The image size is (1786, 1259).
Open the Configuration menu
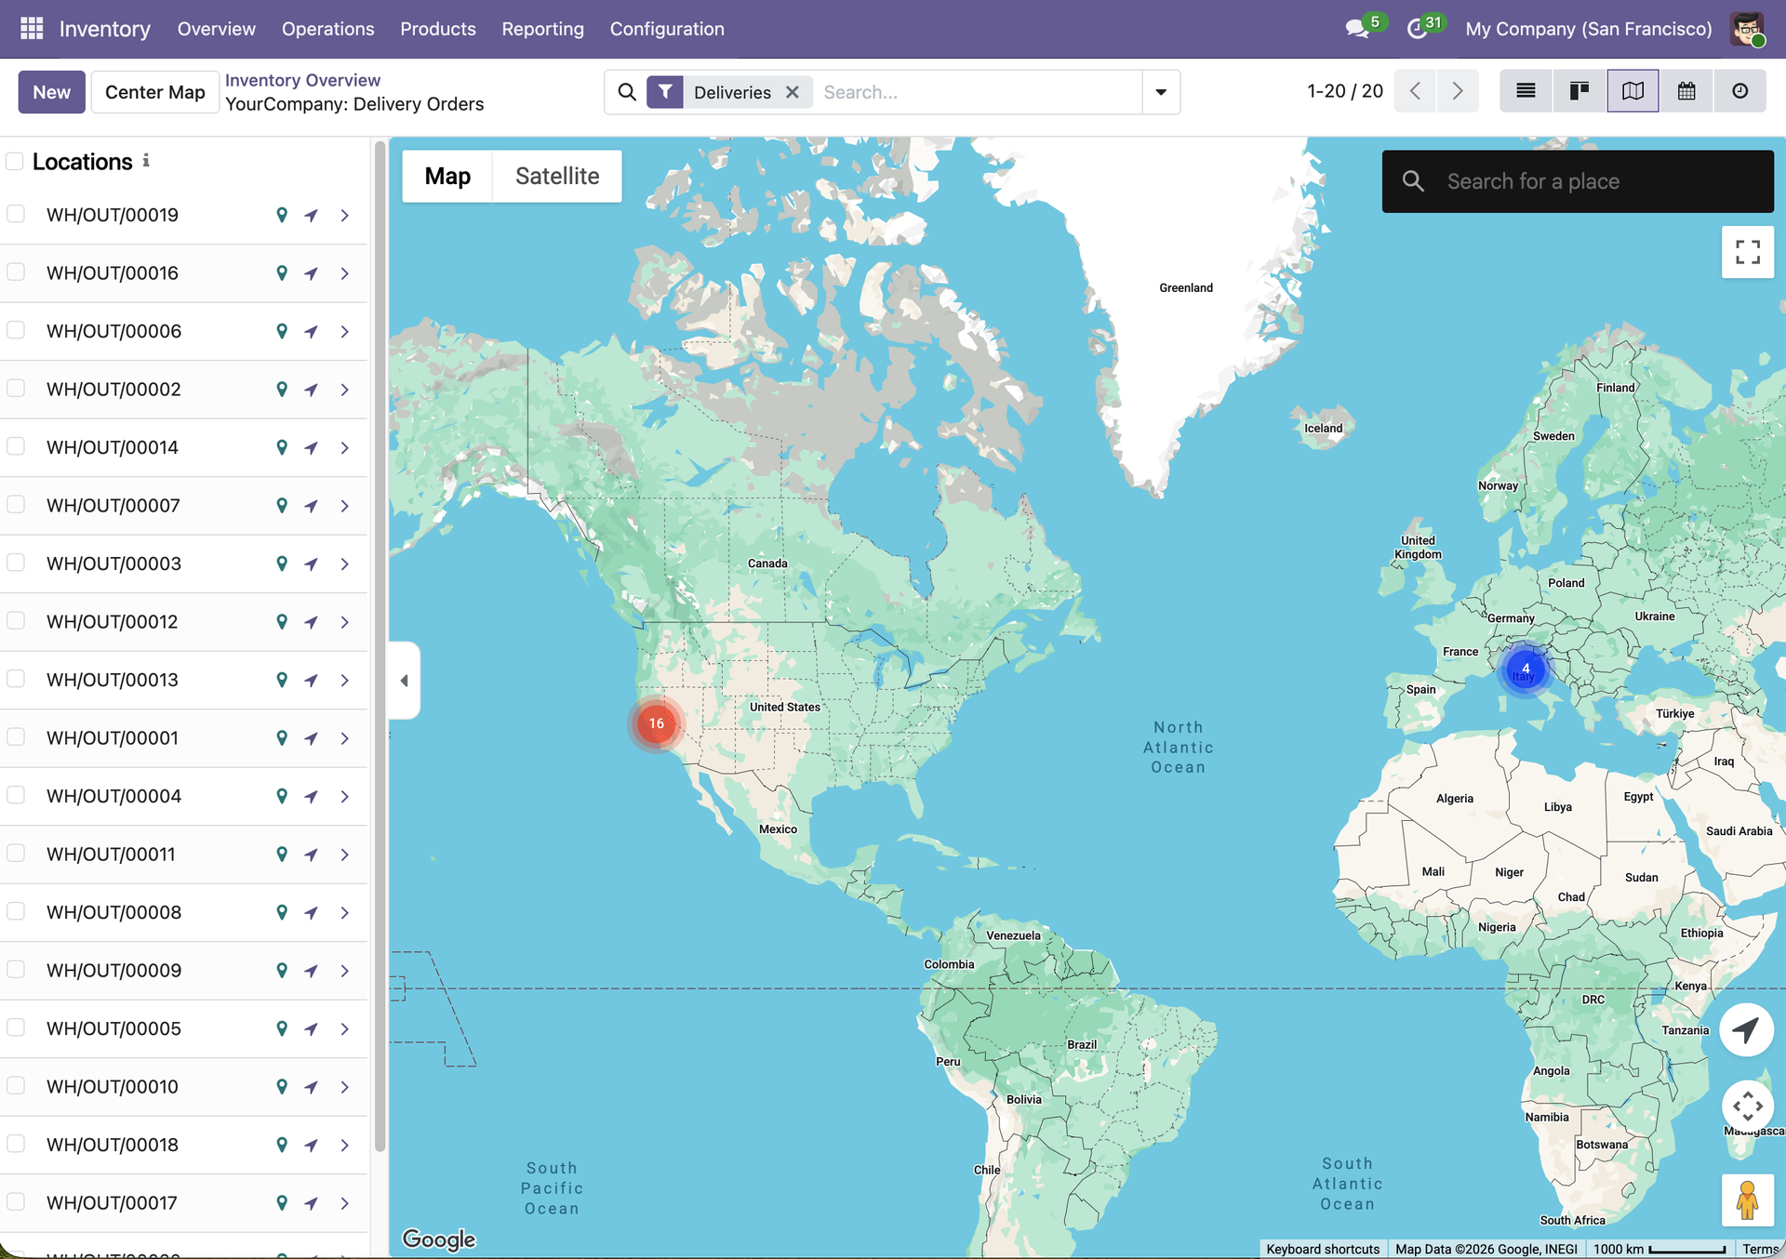click(667, 29)
